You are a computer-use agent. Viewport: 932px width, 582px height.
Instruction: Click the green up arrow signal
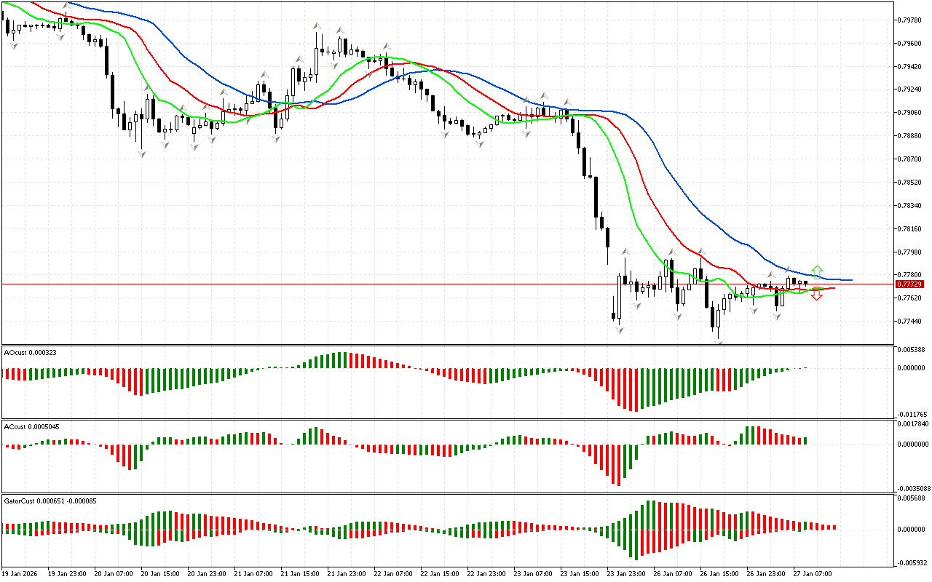coord(817,271)
